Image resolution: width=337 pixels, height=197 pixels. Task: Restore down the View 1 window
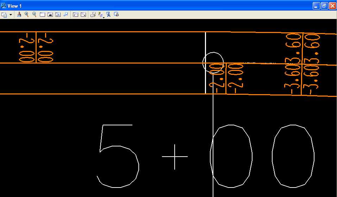(324, 6)
